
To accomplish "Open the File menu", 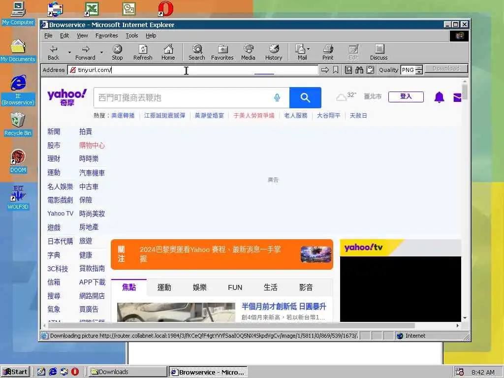I will point(48,35).
